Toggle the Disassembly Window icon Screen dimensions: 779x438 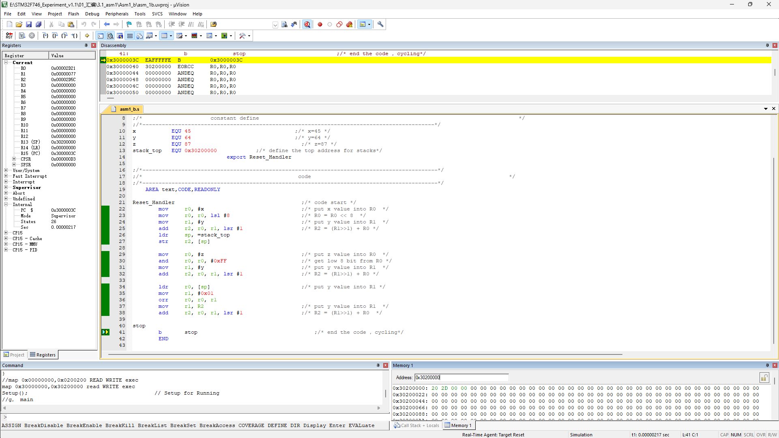coord(110,36)
